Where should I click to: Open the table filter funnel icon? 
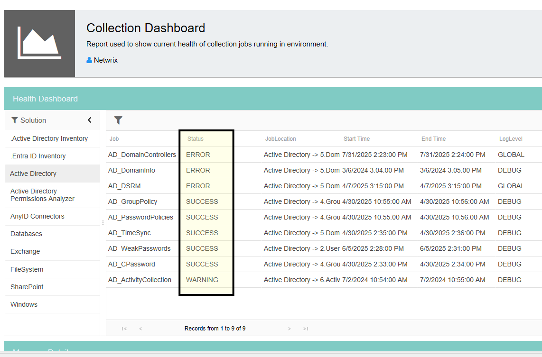(118, 120)
